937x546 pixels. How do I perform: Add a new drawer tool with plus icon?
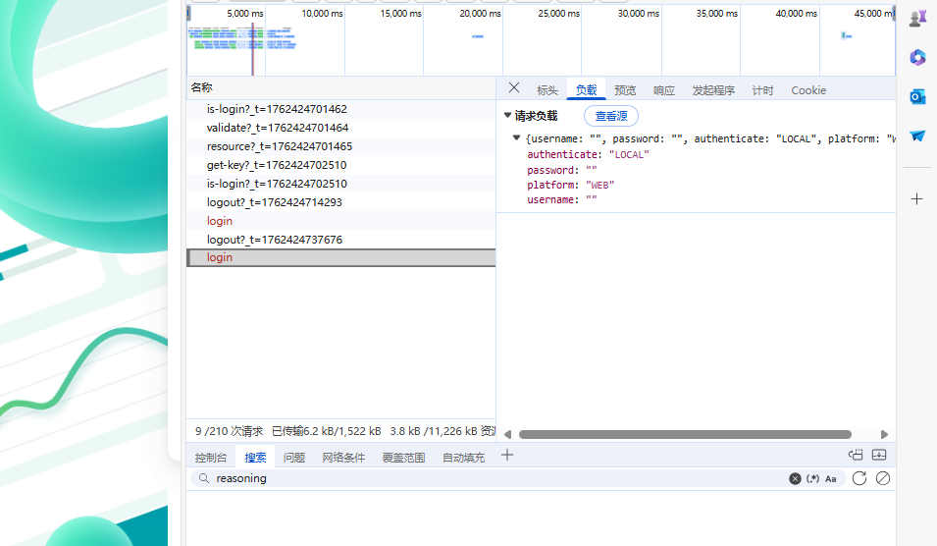(507, 456)
